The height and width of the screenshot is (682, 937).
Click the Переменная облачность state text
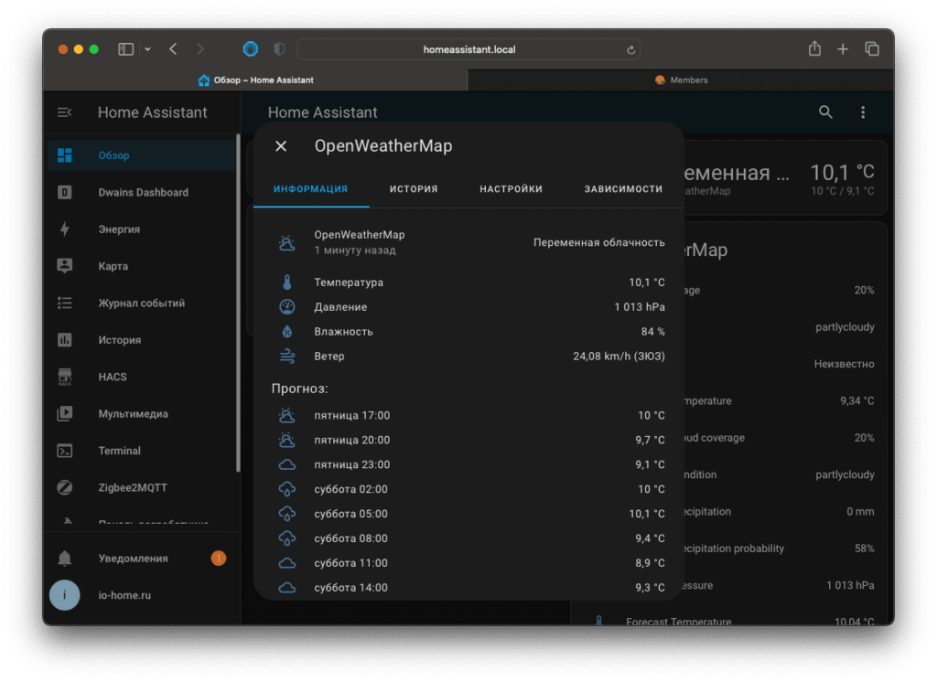coord(598,242)
